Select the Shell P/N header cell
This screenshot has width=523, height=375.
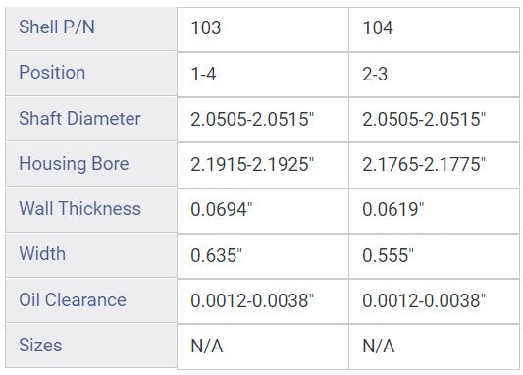click(x=90, y=29)
